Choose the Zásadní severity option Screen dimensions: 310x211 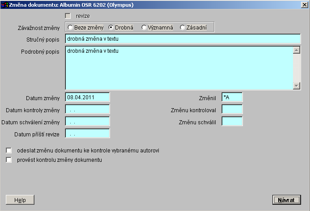coord(183,28)
